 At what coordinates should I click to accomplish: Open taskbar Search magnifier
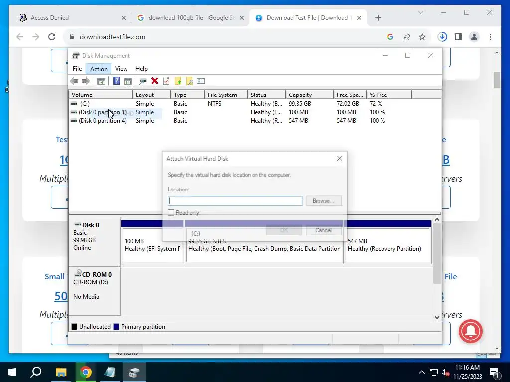point(36,372)
